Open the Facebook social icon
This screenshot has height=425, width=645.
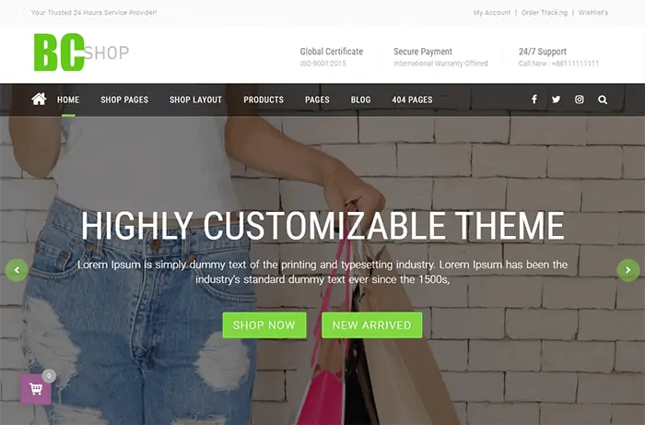[534, 100]
